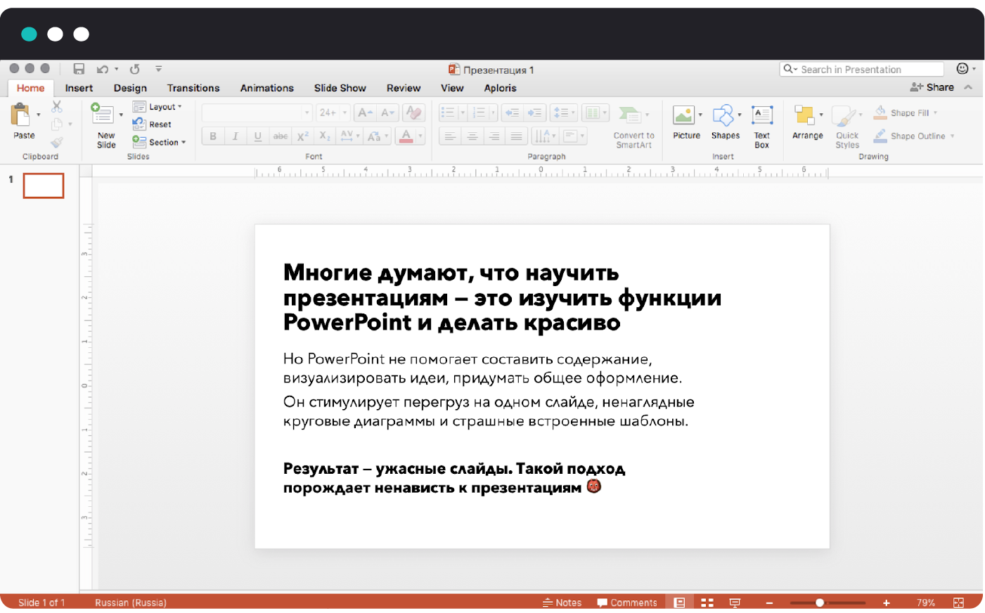Switch to Slide Sorter view icon
Viewport: 985px width, 613px height.
(x=707, y=602)
